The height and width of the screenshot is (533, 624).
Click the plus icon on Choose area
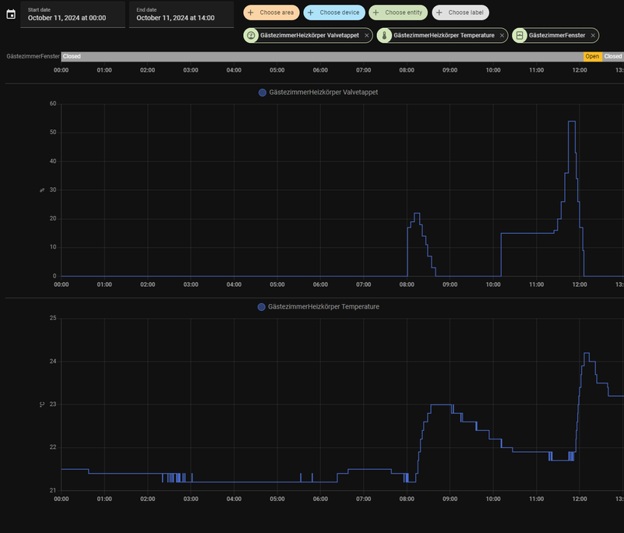click(x=250, y=12)
